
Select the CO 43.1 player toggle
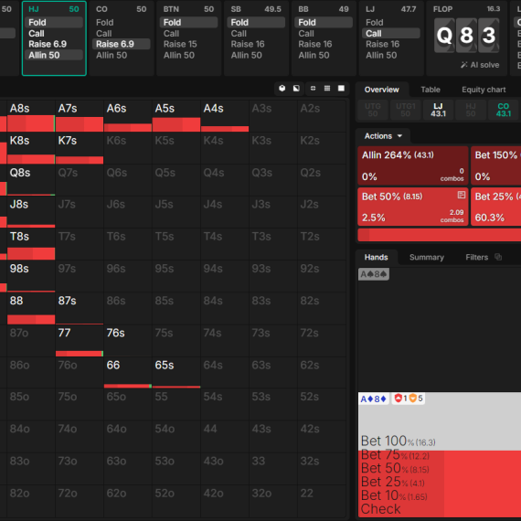pos(503,110)
